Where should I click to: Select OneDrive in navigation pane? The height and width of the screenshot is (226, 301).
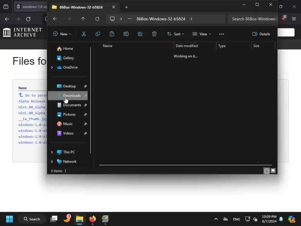(67, 67)
